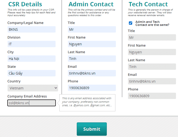Click the City field with Hà Nội
Image resolution: width=178 pixels, height=137 pixels.
32,59
